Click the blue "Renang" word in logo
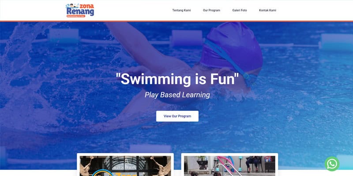This screenshot has height=176, width=353. [80, 12]
